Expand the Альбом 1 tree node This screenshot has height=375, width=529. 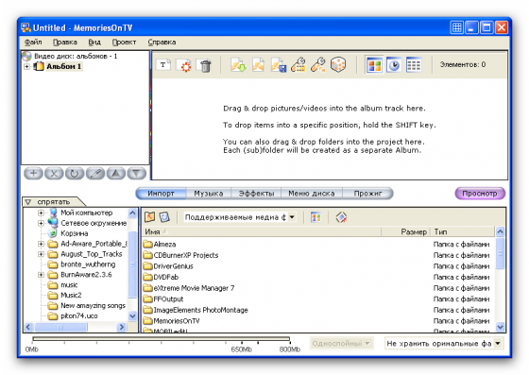(x=27, y=66)
